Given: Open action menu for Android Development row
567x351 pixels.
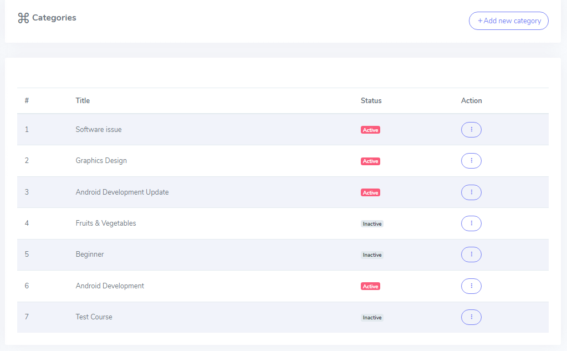Looking at the screenshot, I should click(x=471, y=286).
